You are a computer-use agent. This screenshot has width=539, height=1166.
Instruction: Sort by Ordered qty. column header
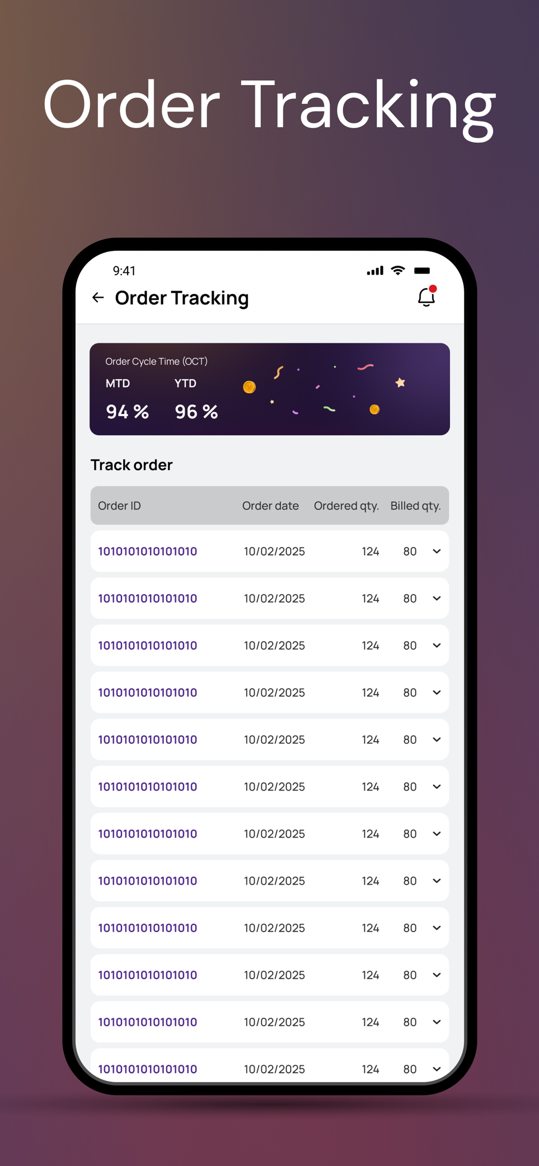click(x=346, y=506)
